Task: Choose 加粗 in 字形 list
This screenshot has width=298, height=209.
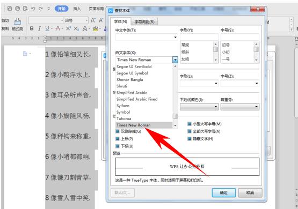Action: tap(197, 59)
